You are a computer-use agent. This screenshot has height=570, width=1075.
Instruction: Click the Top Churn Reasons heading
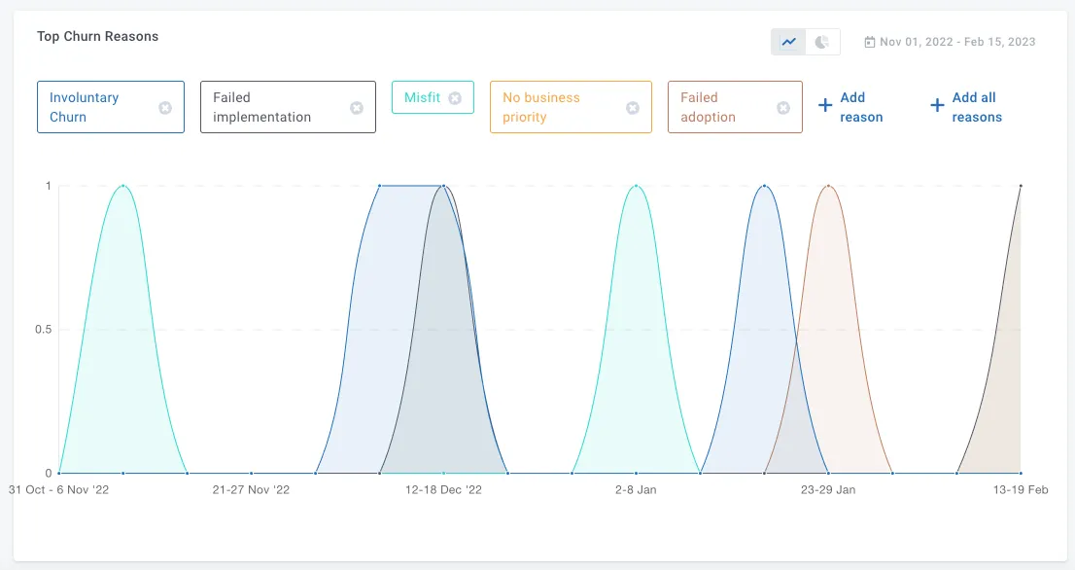tap(97, 36)
